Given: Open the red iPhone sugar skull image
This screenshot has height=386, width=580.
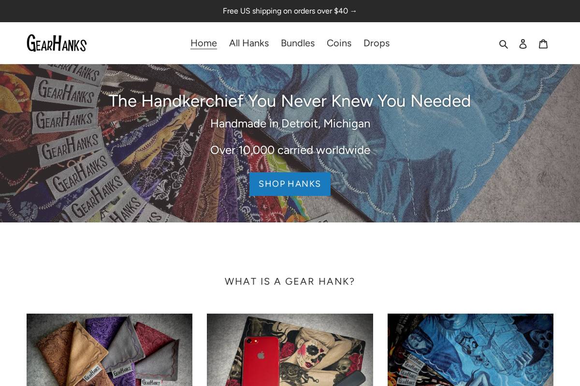Looking at the screenshot, I should [290, 350].
